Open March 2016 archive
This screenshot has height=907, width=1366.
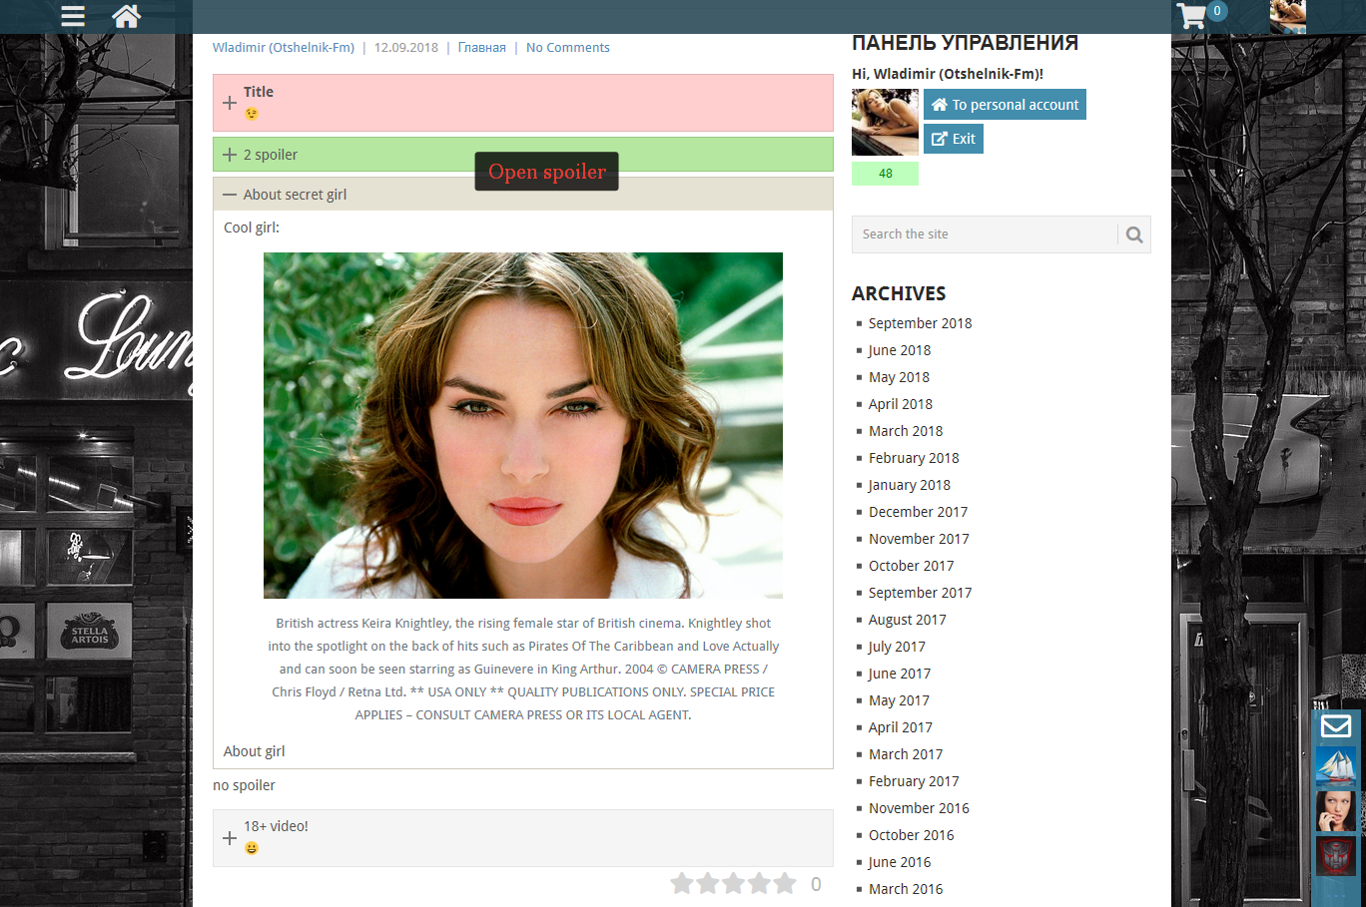pyautogui.click(x=906, y=889)
